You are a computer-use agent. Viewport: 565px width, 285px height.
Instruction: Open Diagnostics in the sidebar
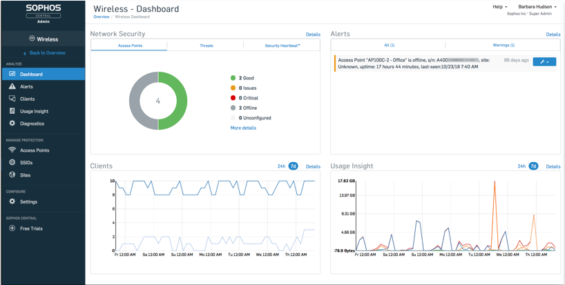(44, 124)
